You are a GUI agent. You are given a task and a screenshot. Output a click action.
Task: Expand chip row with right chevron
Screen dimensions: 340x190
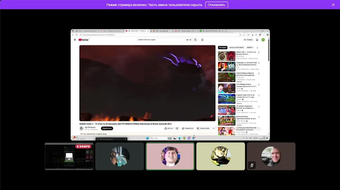pyautogui.click(x=257, y=48)
